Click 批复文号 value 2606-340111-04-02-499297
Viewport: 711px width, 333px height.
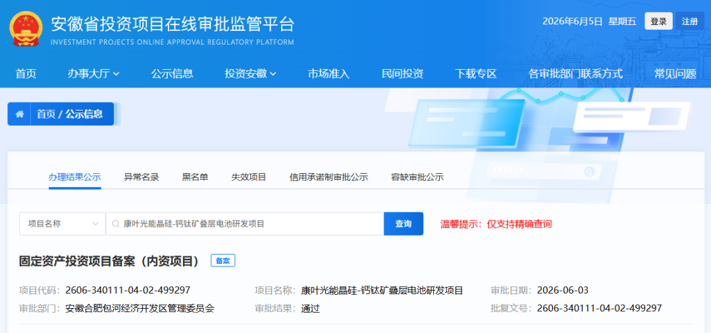[600, 309]
